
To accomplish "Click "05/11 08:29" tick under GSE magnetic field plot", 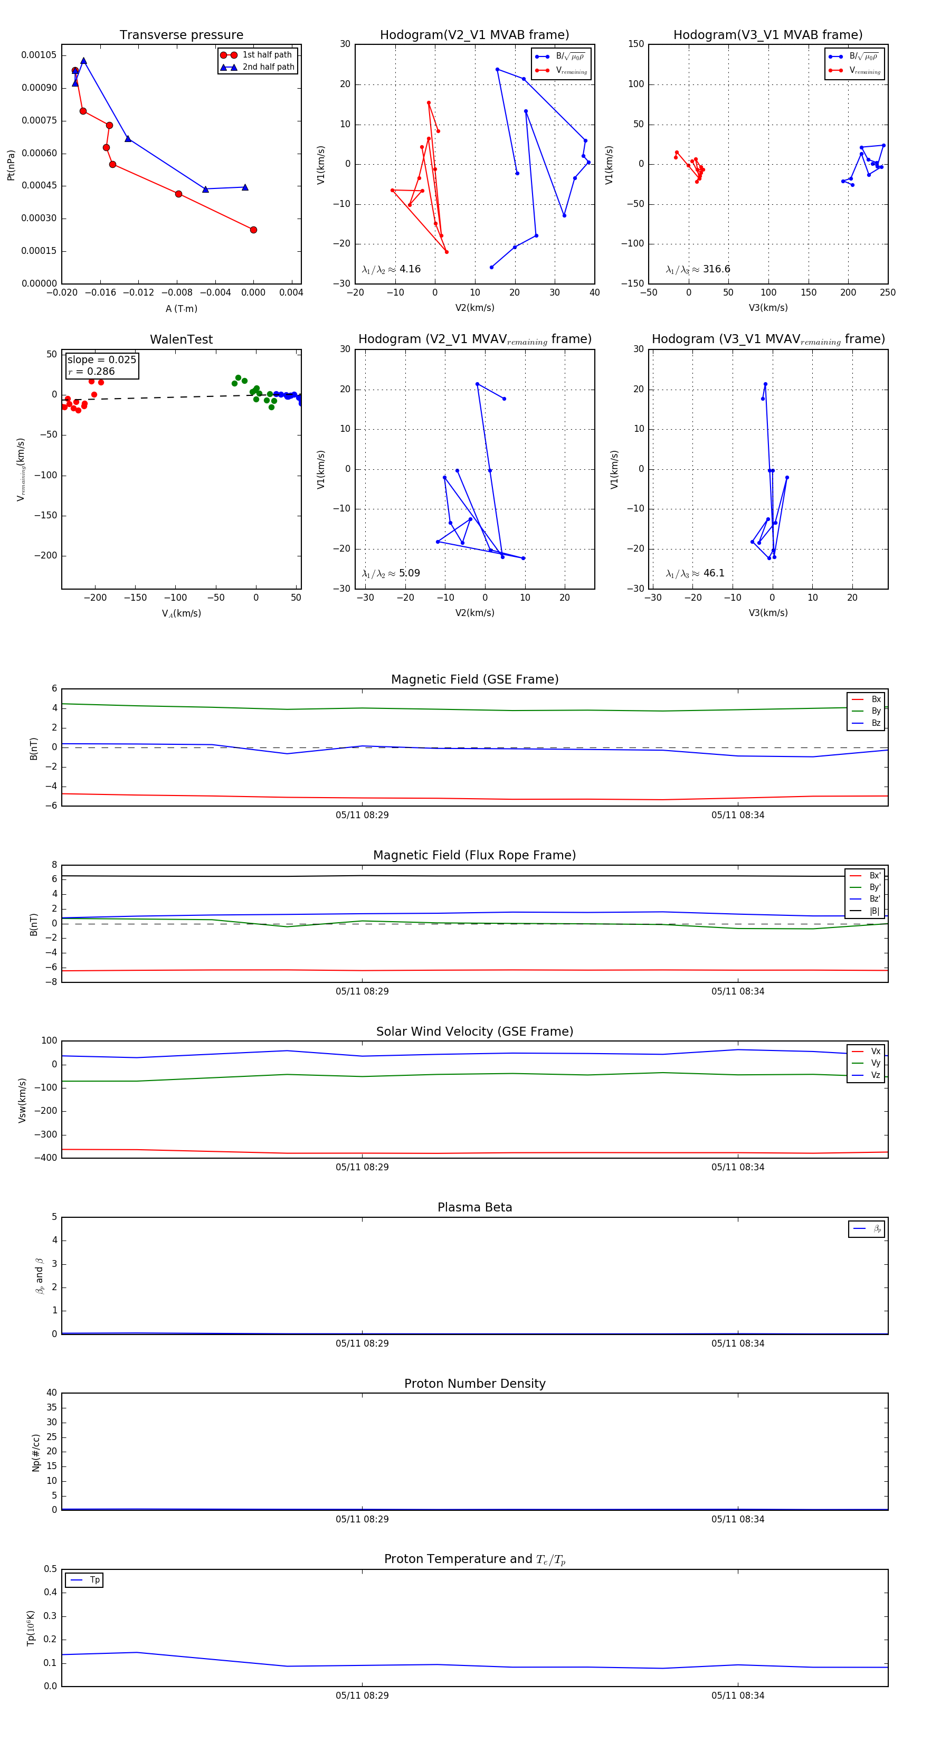I will click(x=363, y=816).
